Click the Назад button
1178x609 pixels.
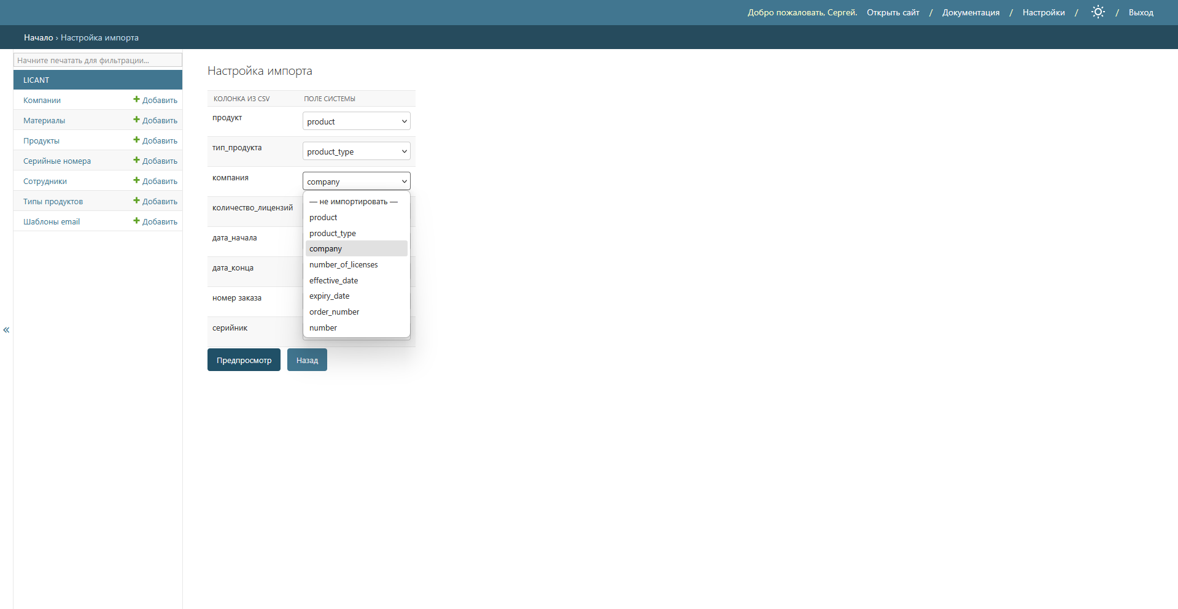(x=307, y=360)
